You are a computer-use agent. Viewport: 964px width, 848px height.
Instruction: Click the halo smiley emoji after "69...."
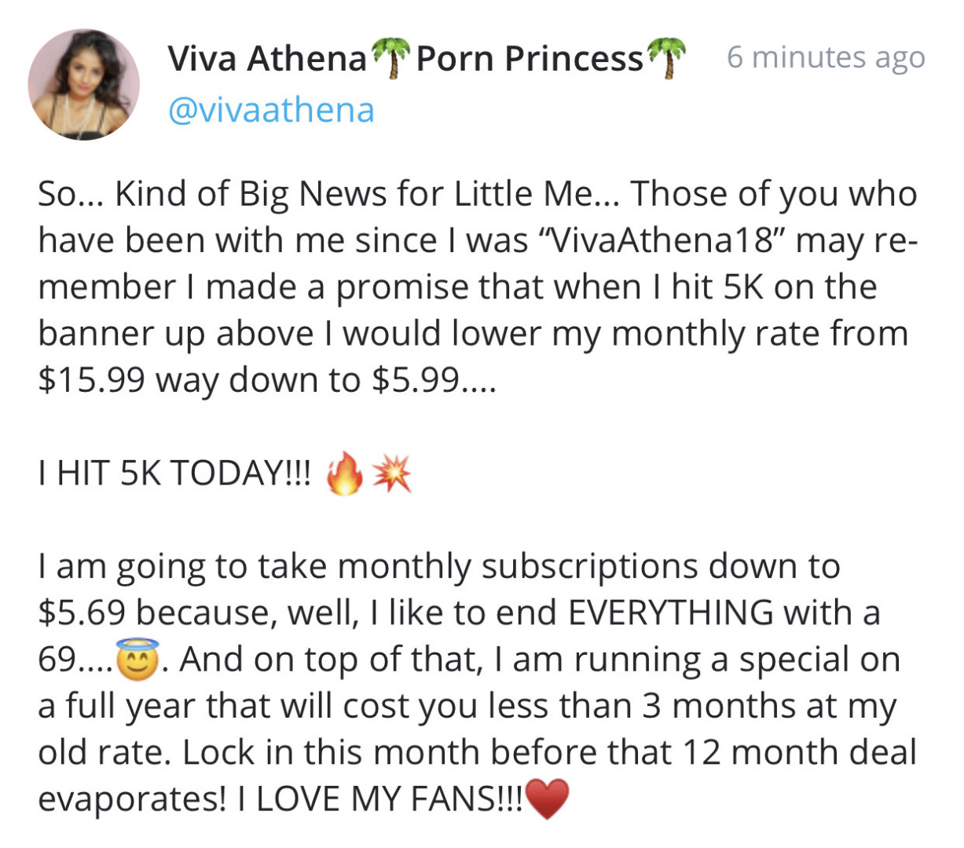point(136,660)
